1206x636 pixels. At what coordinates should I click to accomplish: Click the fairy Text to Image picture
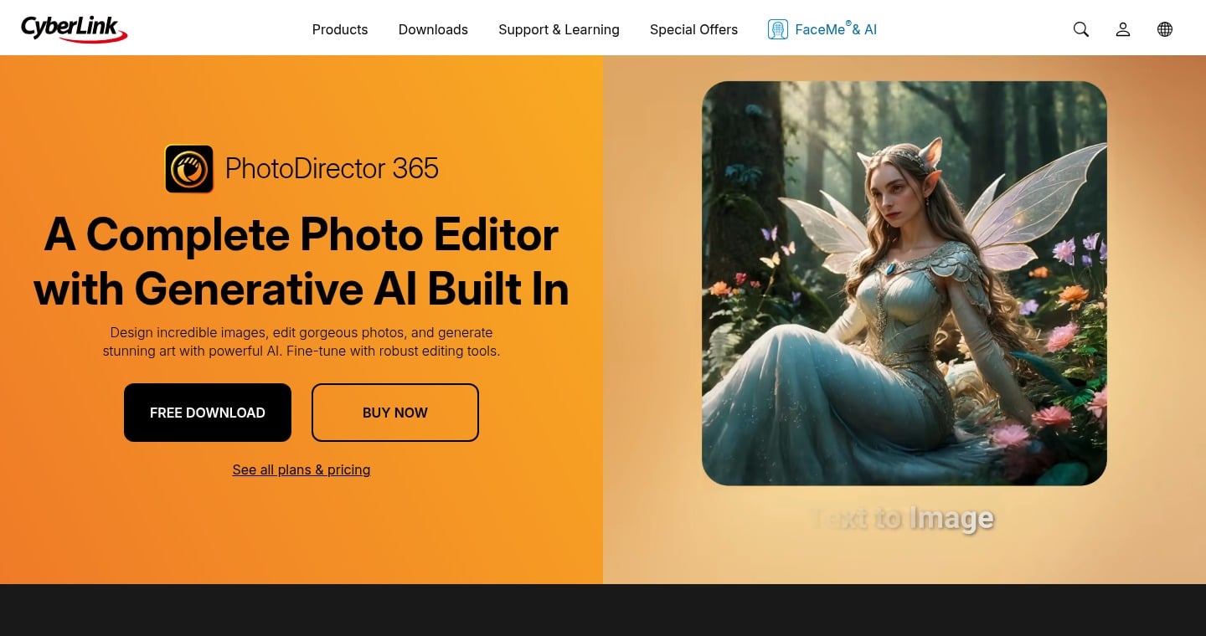point(904,283)
